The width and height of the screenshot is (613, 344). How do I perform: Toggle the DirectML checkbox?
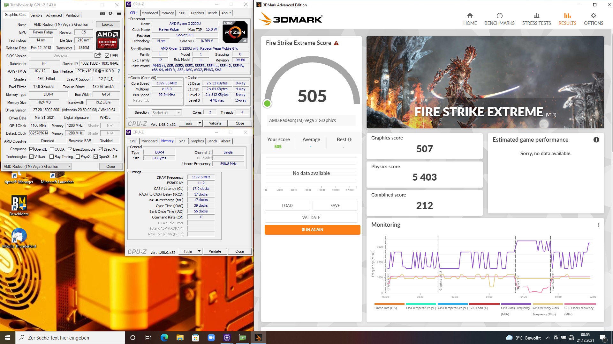click(x=101, y=149)
